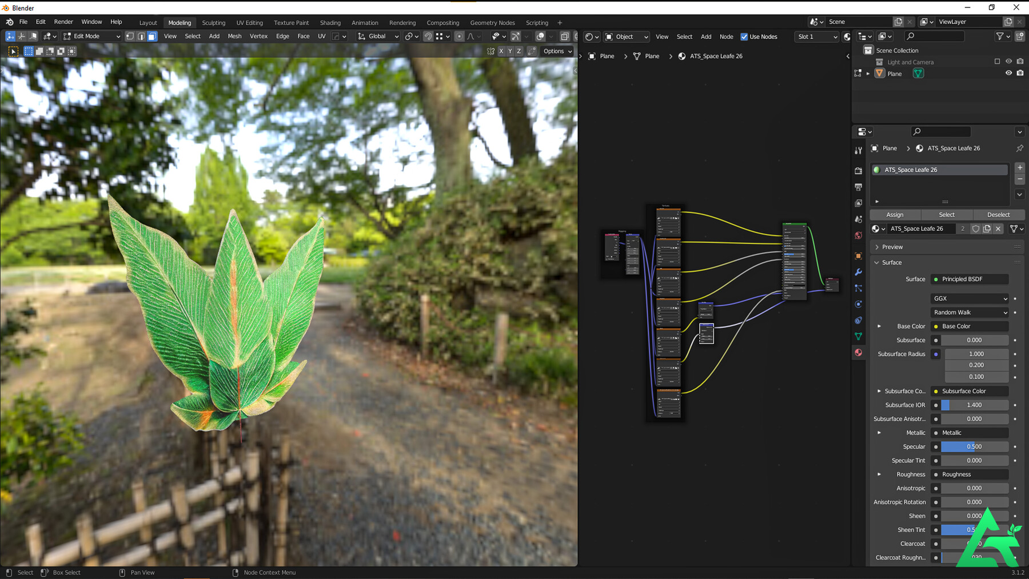Open the Render menu
The width and height of the screenshot is (1029, 579).
[63, 22]
